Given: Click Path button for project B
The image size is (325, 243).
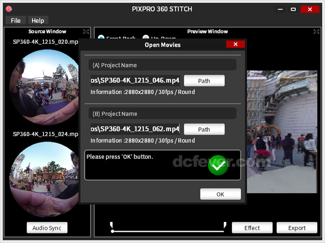Looking at the screenshot, I should click(x=204, y=130).
